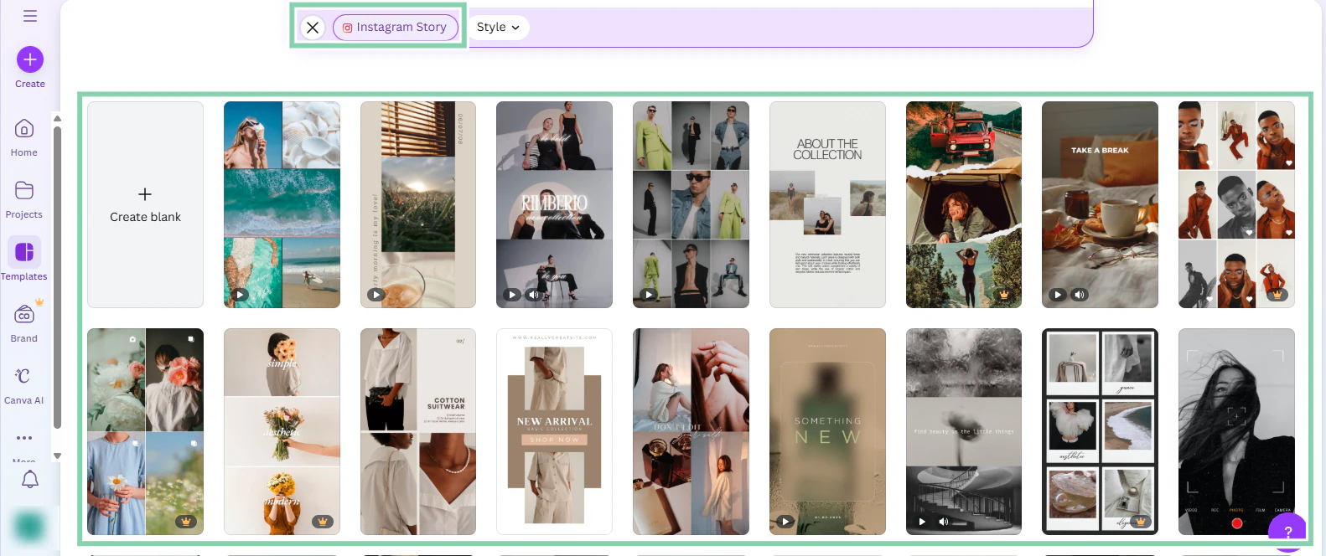This screenshot has height=556, width=1326.
Task: Open the help question mark button
Action: [1287, 531]
